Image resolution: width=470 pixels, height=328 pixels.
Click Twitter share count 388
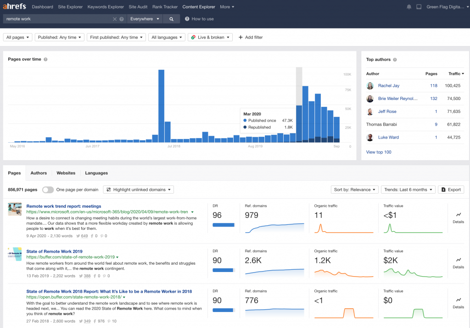[x=87, y=276]
